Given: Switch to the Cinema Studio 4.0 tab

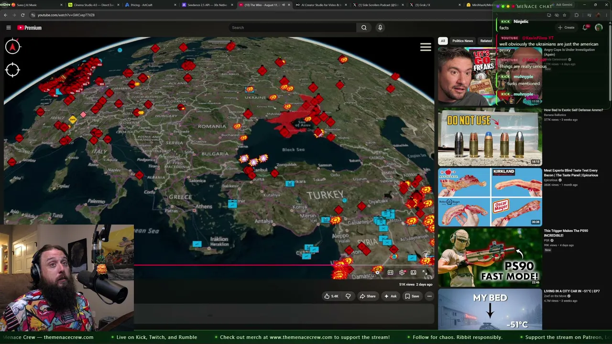Looking at the screenshot, I should pyautogui.click(x=94, y=5).
